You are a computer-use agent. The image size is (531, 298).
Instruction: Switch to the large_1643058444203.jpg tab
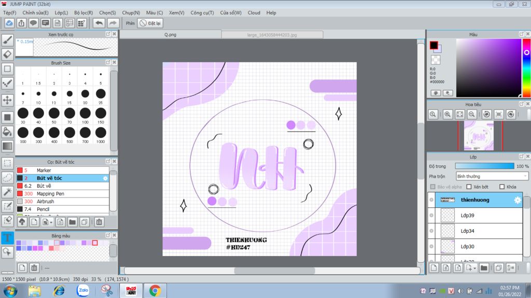tap(272, 35)
